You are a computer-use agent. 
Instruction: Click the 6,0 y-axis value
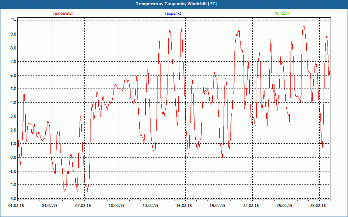click(x=13, y=75)
